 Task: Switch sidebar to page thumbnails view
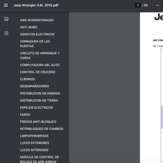[6, 19]
